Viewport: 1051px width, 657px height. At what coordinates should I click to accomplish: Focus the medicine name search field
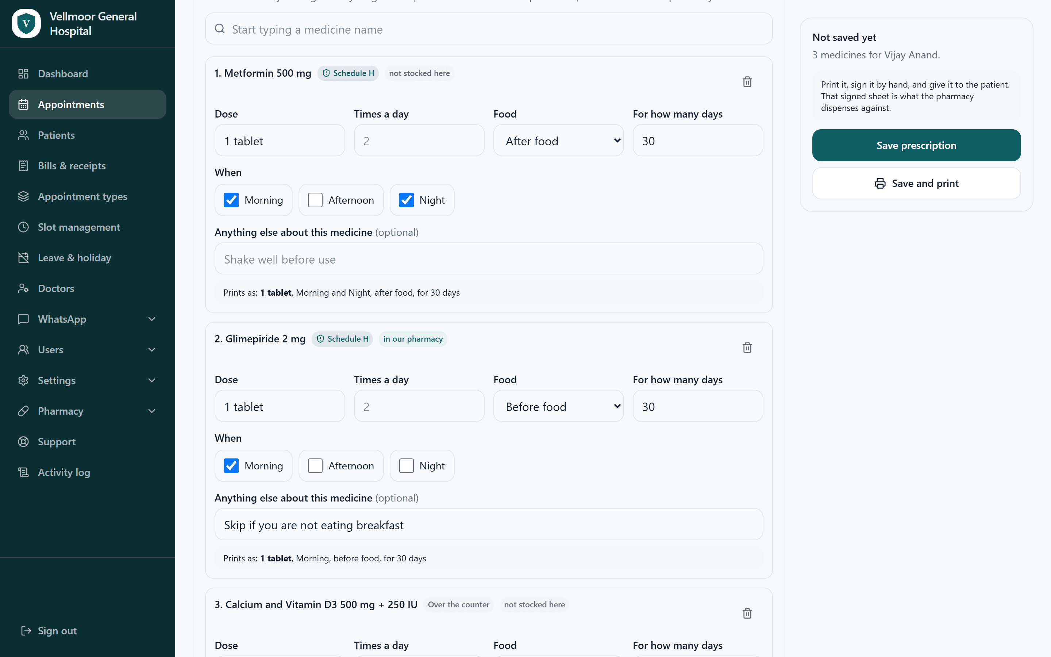point(489,29)
